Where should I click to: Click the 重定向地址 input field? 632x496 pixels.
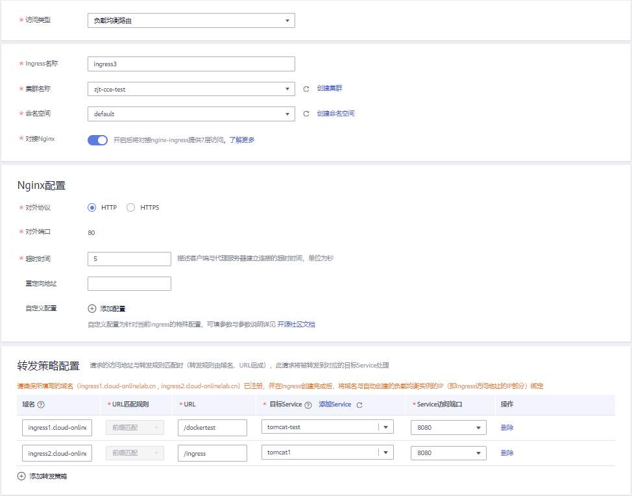click(129, 284)
